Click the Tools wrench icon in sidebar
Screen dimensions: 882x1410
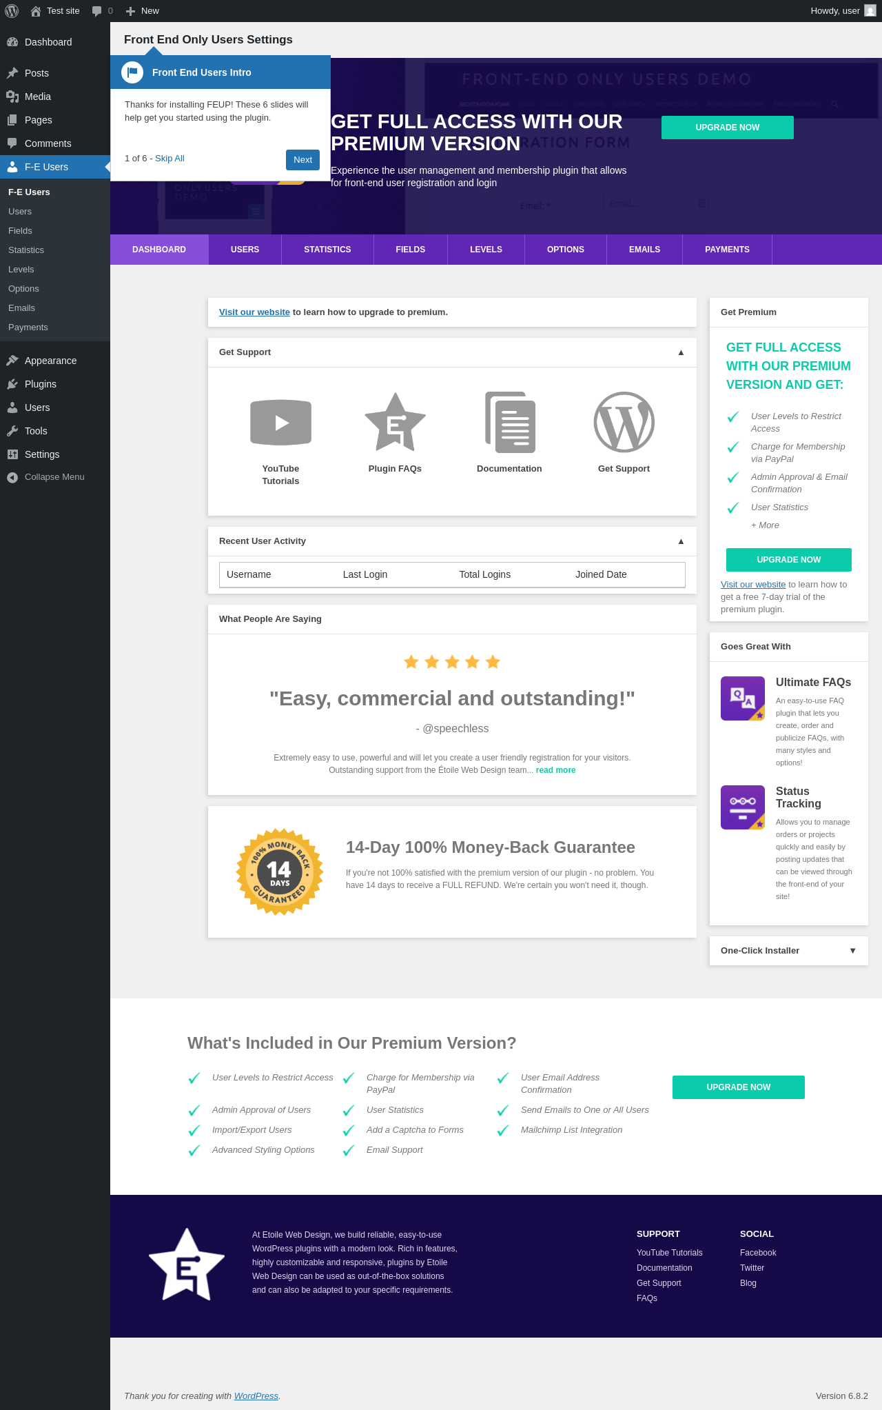click(12, 431)
